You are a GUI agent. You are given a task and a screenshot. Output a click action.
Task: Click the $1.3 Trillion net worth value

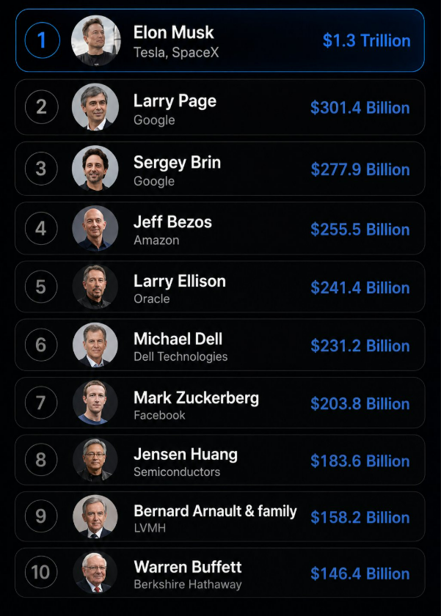click(x=367, y=40)
